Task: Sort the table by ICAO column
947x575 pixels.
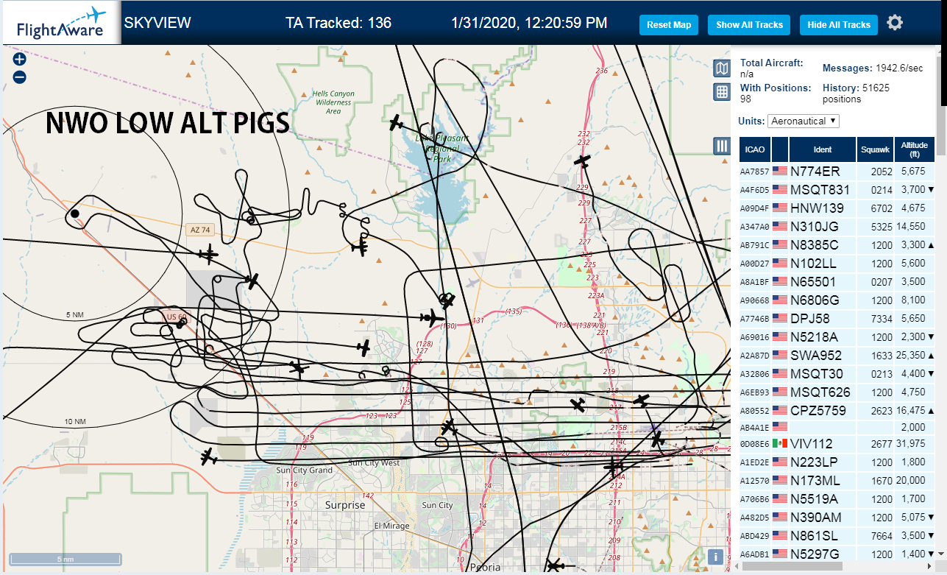Action: pyautogui.click(x=754, y=149)
